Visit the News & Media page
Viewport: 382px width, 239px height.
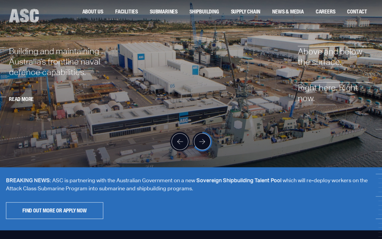[x=288, y=12]
